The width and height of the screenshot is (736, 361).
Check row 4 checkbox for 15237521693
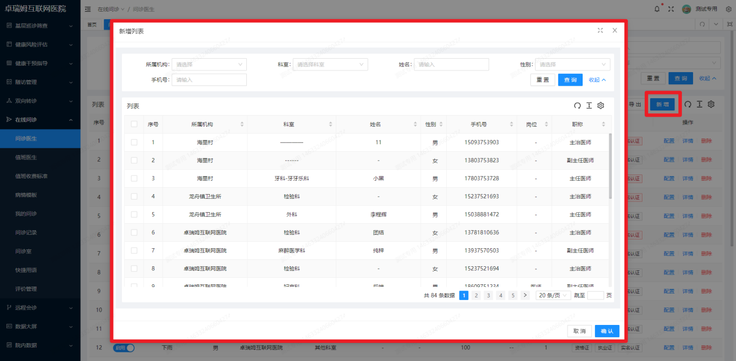pyautogui.click(x=134, y=196)
